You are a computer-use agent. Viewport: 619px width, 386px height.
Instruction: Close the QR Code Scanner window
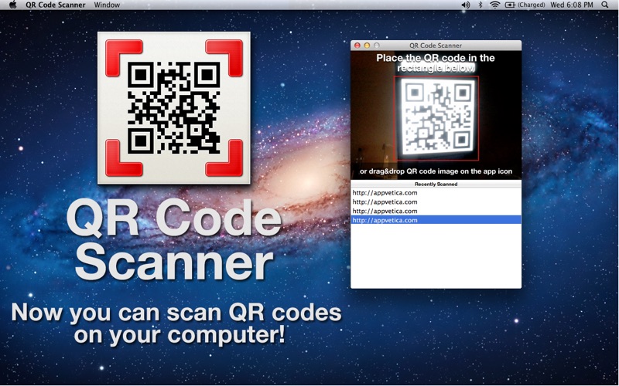(357, 46)
